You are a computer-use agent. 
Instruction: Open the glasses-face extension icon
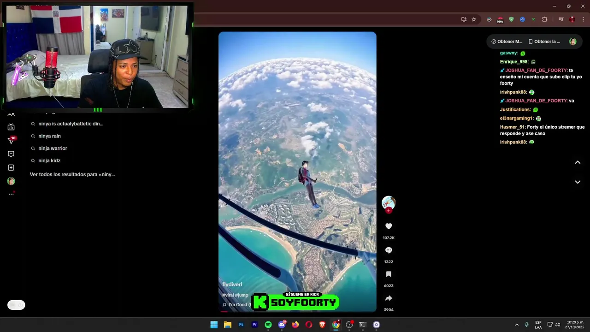click(489, 19)
